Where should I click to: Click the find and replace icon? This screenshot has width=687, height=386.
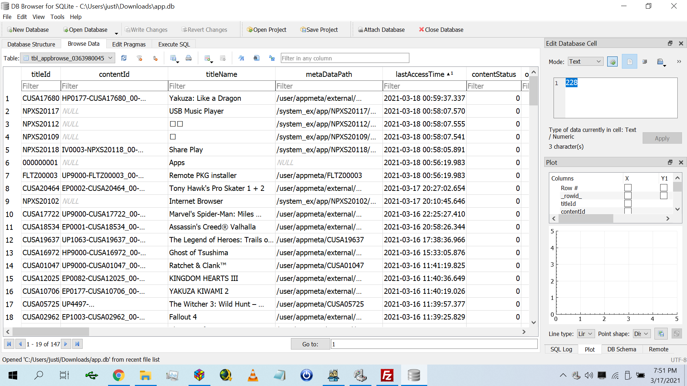point(272,58)
